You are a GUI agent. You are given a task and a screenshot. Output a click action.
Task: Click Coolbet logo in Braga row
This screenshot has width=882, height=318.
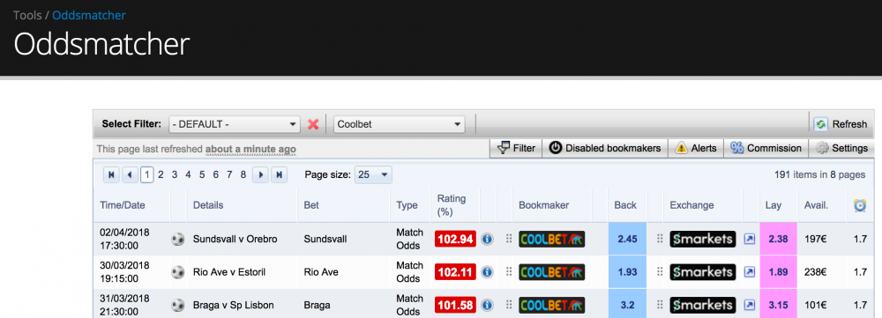click(x=552, y=305)
